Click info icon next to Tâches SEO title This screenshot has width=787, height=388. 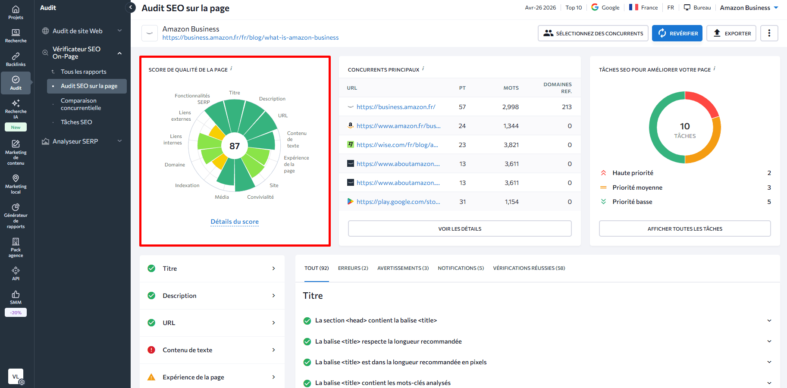[x=715, y=69]
